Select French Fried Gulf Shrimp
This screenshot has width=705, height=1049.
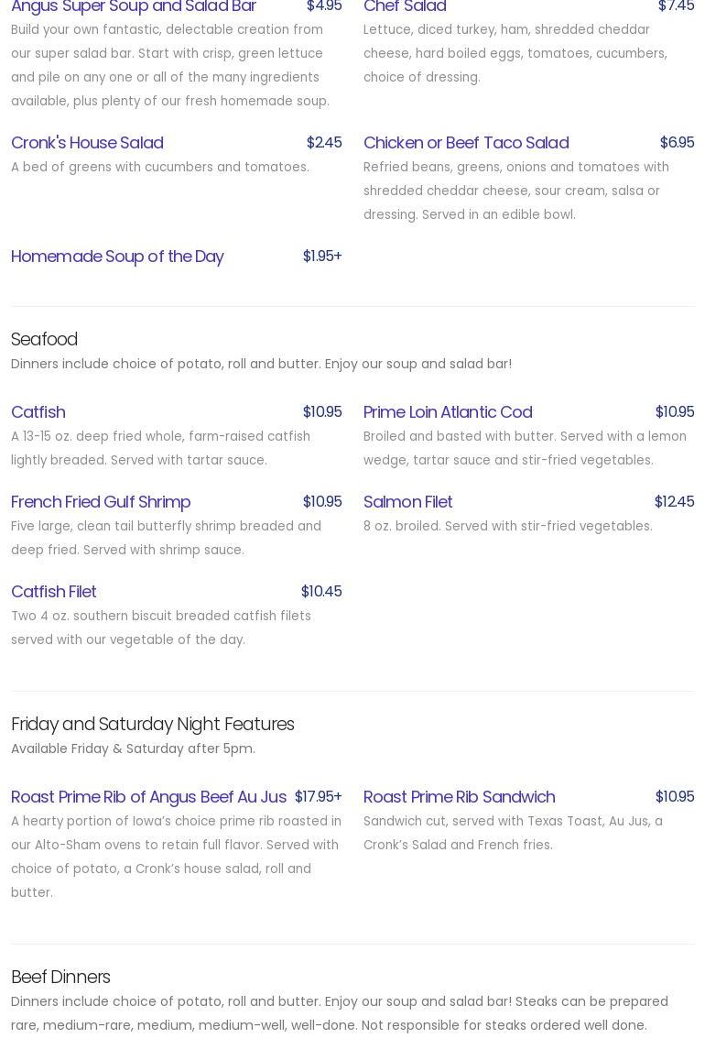101,502
